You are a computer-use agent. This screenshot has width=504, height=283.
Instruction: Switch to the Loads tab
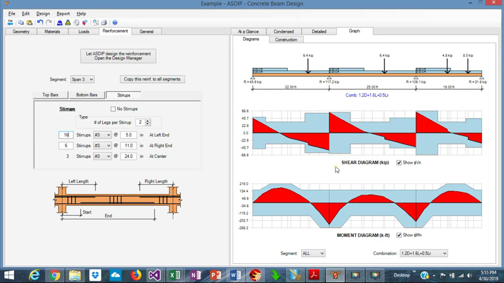point(83,31)
